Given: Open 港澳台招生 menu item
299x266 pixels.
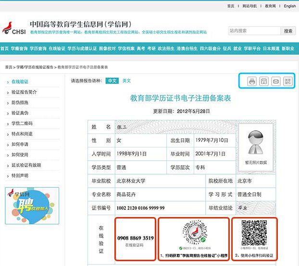Looking at the screenshot, I should 187,48.
